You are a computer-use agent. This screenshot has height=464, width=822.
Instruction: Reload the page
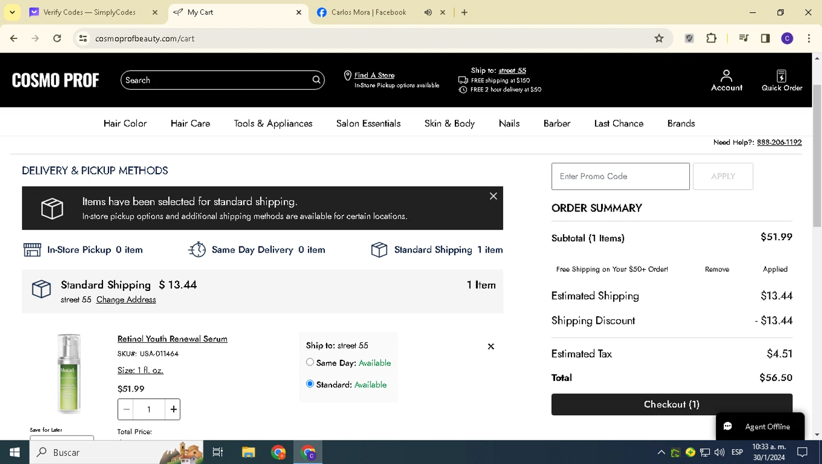click(x=57, y=38)
